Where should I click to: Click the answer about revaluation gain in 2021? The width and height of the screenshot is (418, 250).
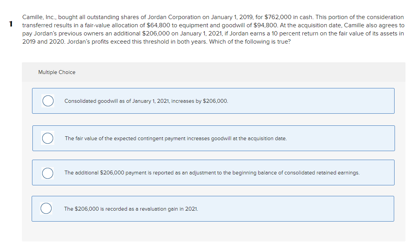(131, 208)
